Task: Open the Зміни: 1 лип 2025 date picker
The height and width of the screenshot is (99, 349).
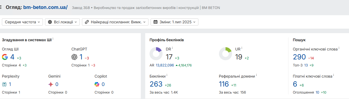Action: point(174,22)
